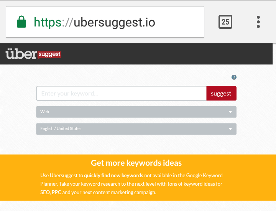Open the 'English / United States' selector
Viewport: 276px width, 211px height.
click(130, 129)
